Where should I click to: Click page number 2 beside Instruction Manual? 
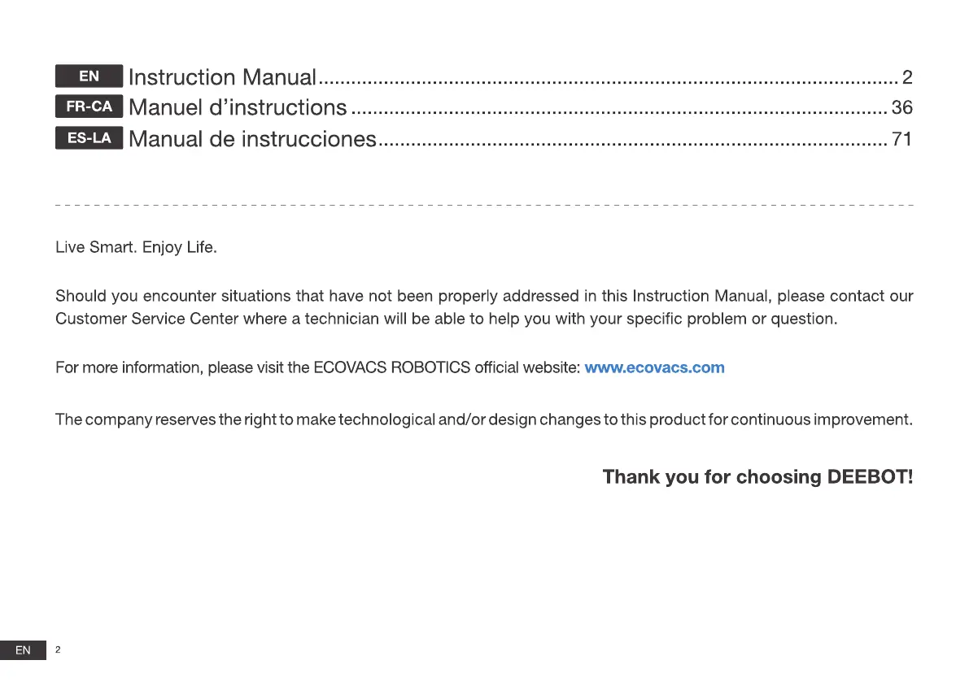907,77
